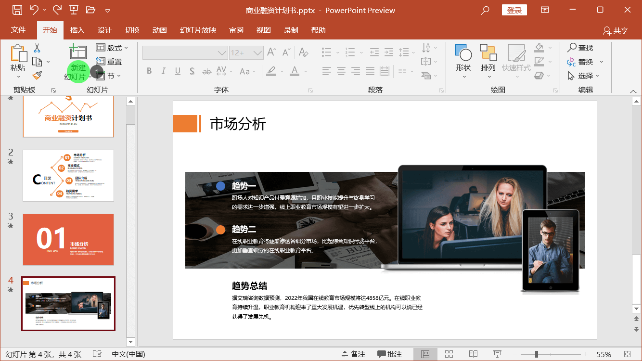Image resolution: width=642 pixels, height=361 pixels.
Task: Expand the 版式 layout dropdown
Action: [126, 48]
